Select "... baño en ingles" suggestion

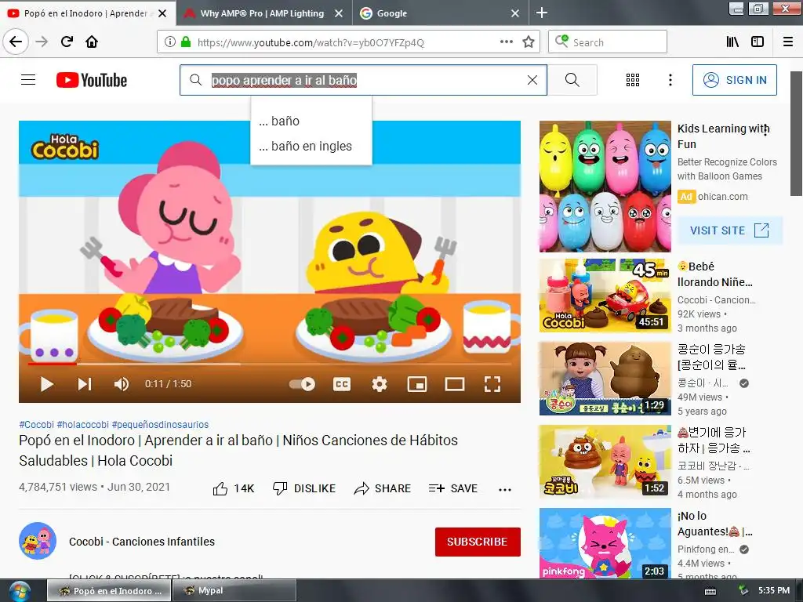[x=311, y=147]
